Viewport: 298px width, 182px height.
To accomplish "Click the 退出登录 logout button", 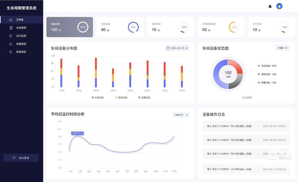I will tap(21, 158).
